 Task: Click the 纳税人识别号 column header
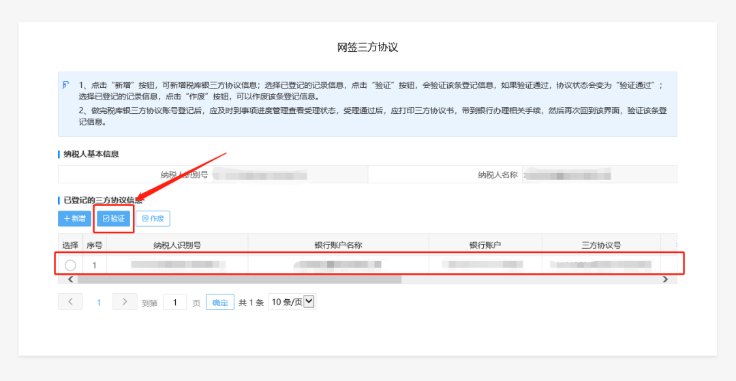point(177,245)
